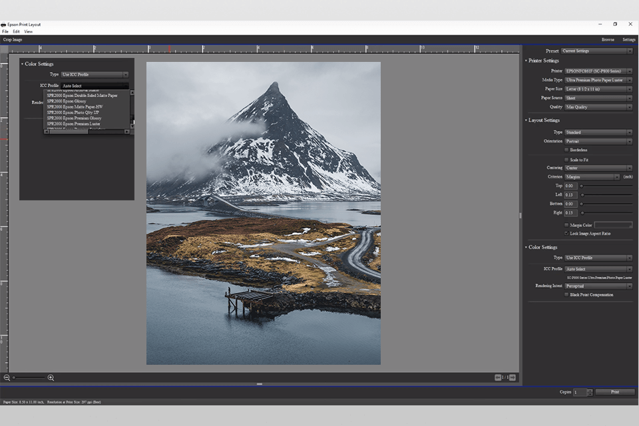Image resolution: width=639 pixels, height=426 pixels.
Task: Enable Black Point Compensation checkbox
Action: pyautogui.click(x=566, y=295)
